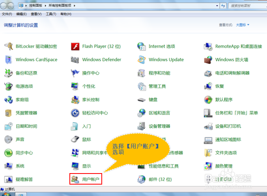
Task: Open 任务栏和「开始」菜单 icon
Action: (x=208, y=113)
